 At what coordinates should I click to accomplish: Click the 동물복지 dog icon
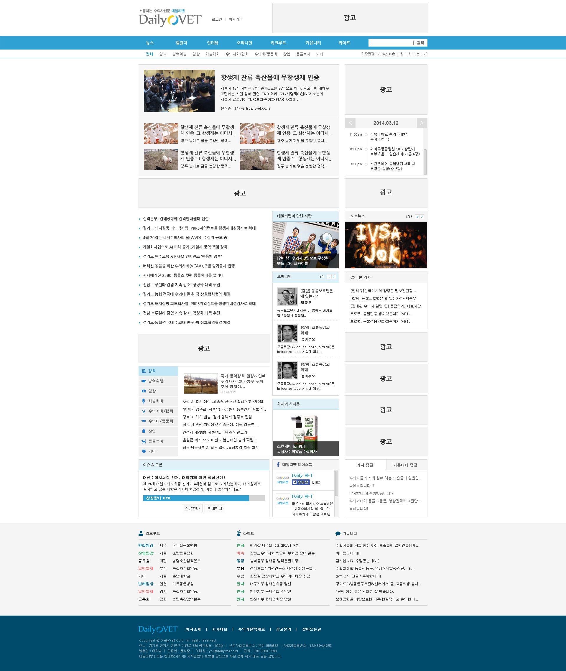[144, 441]
